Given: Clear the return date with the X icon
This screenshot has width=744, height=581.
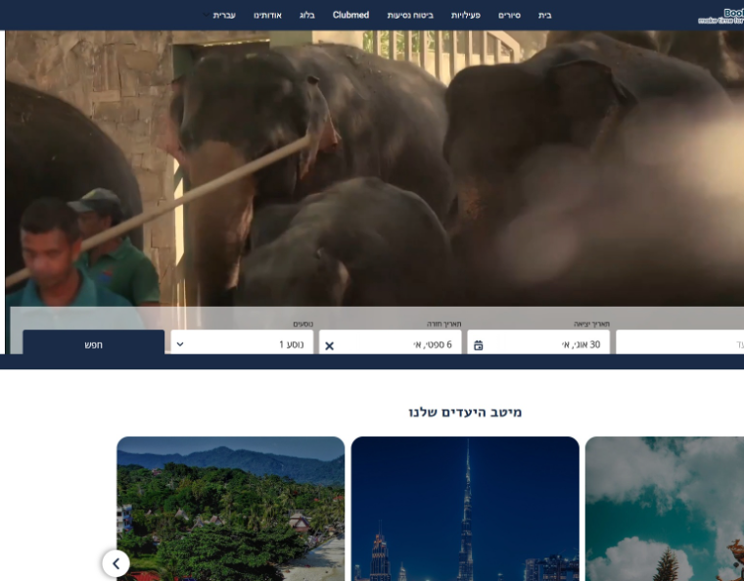Looking at the screenshot, I should [x=329, y=346].
